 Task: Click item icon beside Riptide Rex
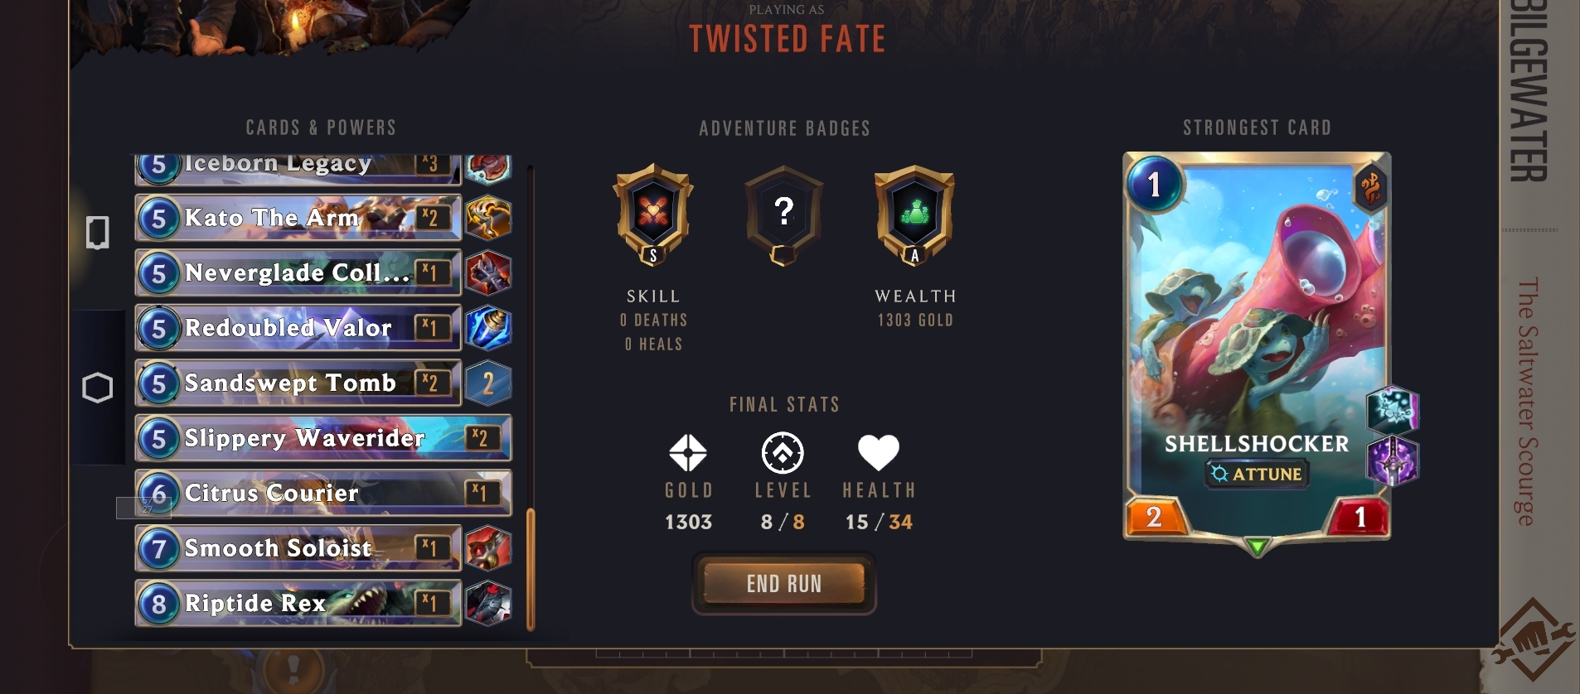(488, 603)
